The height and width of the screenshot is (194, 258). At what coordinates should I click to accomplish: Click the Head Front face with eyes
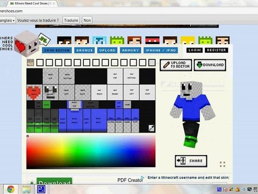click(51, 93)
